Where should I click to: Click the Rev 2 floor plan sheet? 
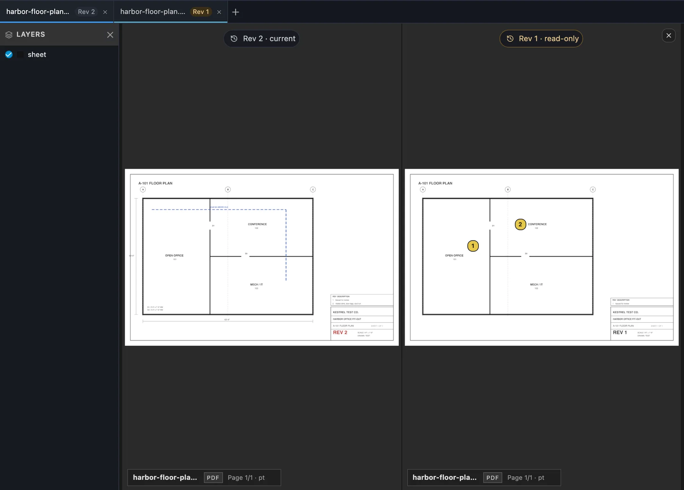(262, 257)
